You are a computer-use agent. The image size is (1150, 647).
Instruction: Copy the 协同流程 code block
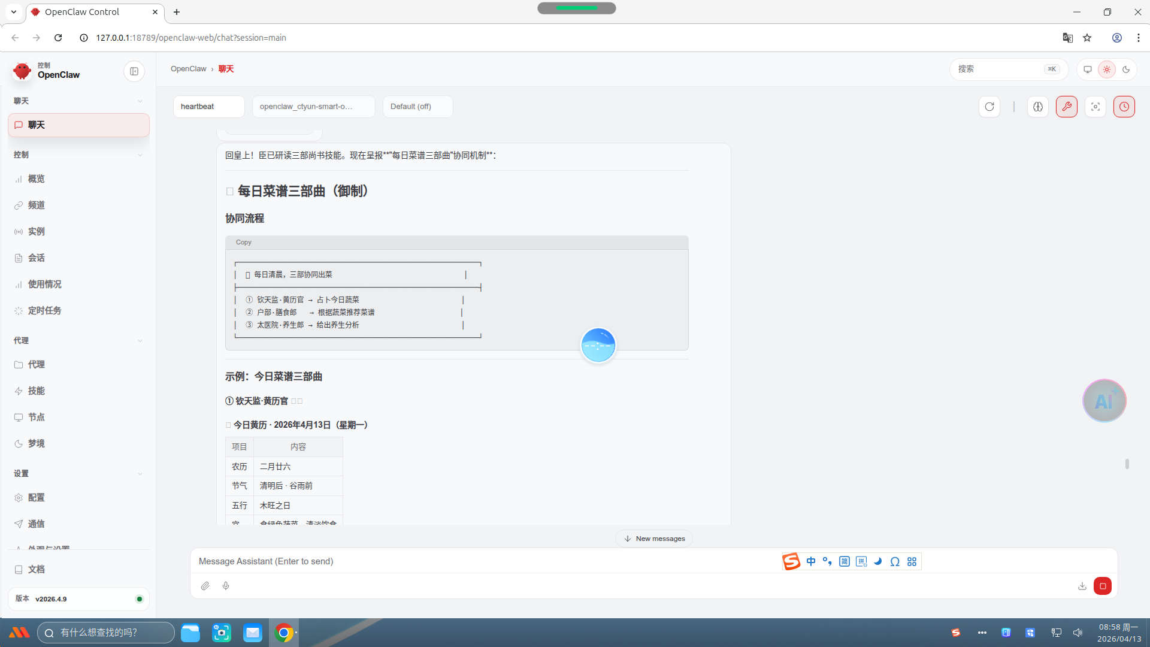(244, 242)
